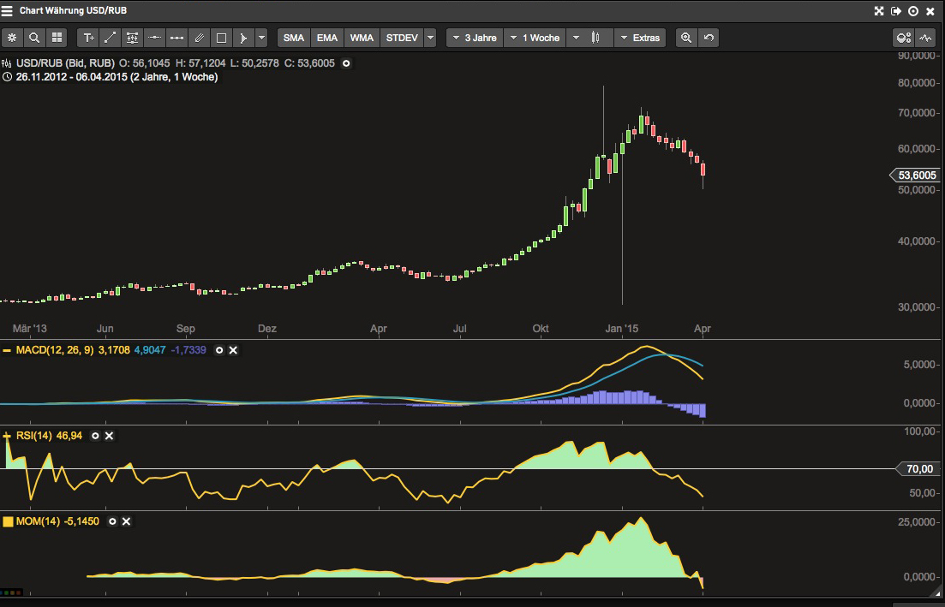Open the symbol search magnifier
The height and width of the screenshot is (607, 945).
pos(34,38)
